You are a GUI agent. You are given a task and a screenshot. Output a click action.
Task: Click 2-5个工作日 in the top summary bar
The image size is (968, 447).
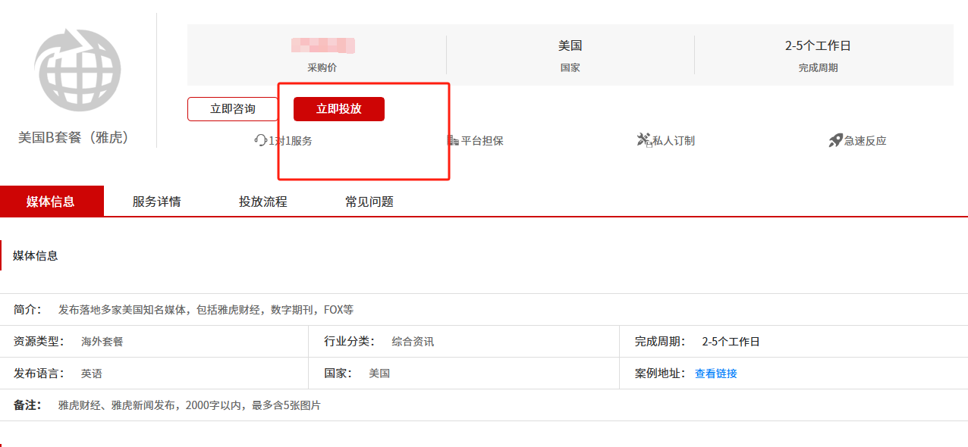(x=817, y=45)
